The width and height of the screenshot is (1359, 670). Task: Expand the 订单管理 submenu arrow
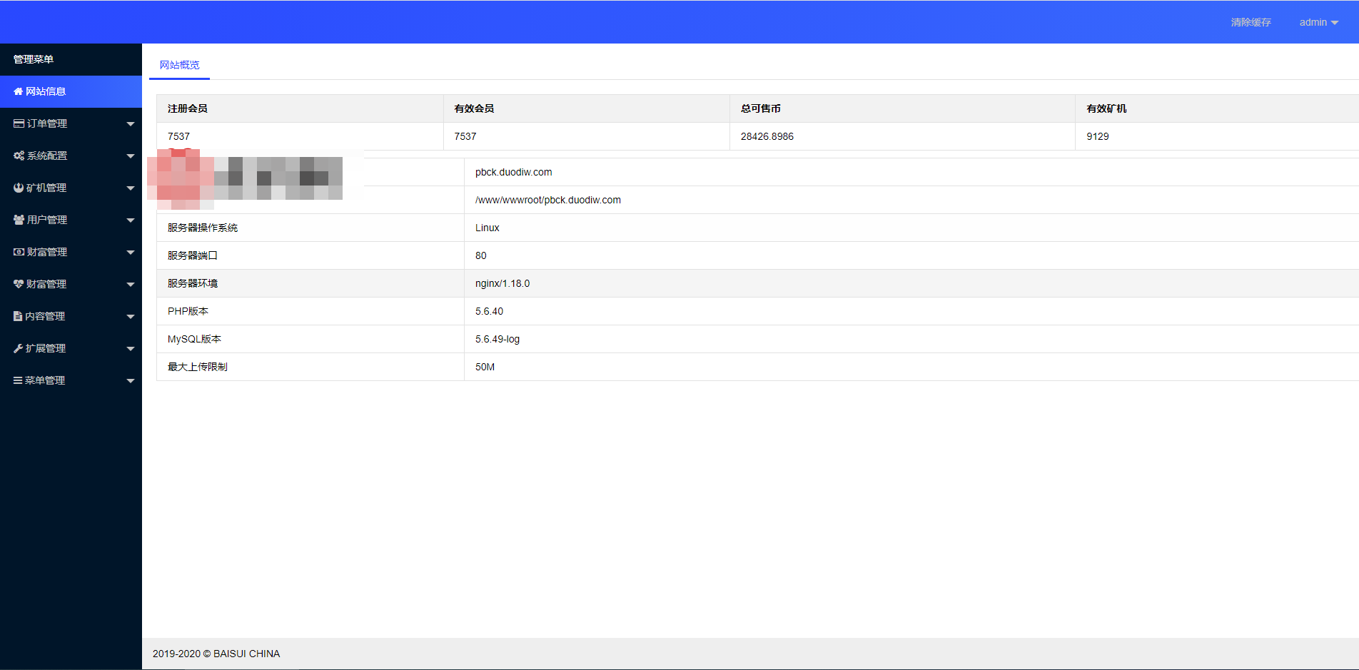pyautogui.click(x=131, y=124)
